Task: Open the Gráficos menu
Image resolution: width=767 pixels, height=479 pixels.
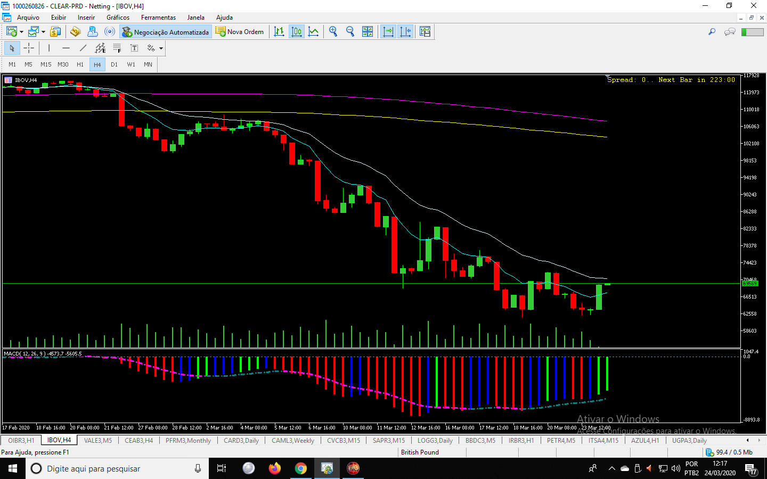Action: click(118, 18)
